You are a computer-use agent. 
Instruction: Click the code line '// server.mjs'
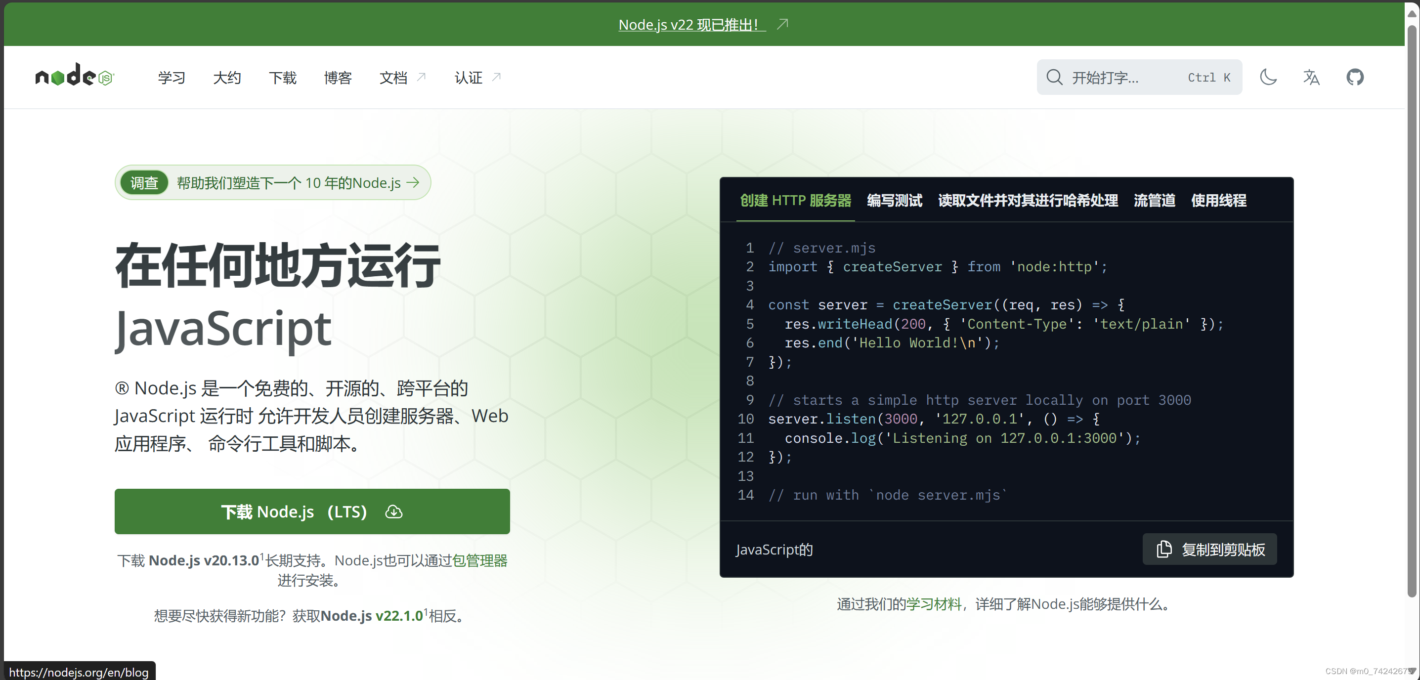pyautogui.click(x=822, y=248)
